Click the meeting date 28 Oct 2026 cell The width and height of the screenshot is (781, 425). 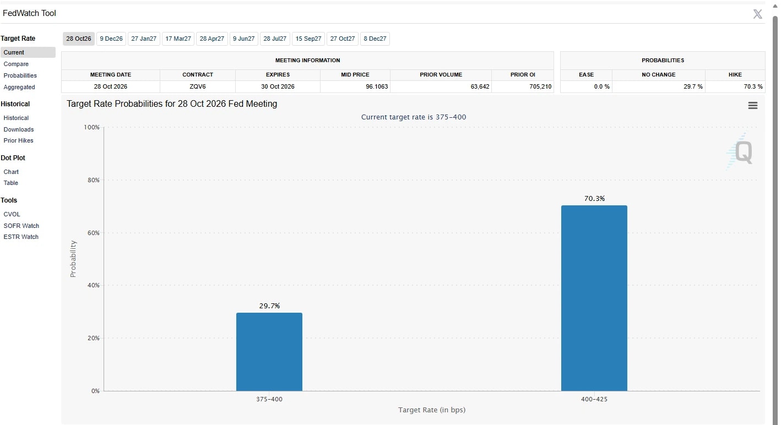pyautogui.click(x=111, y=86)
